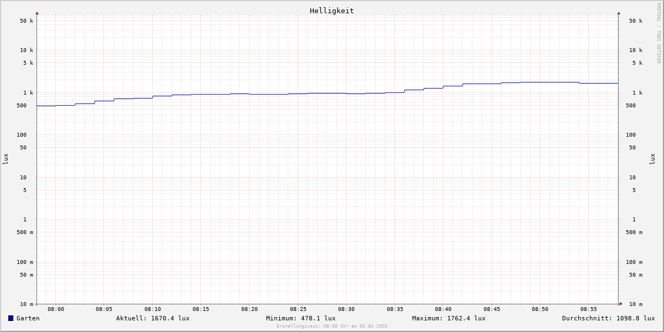Click the red arrow at x-axis end
Viewport: 664px width, 332px height.
point(621,304)
